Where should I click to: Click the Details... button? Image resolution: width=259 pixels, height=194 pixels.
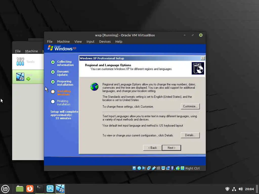[190, 135]
